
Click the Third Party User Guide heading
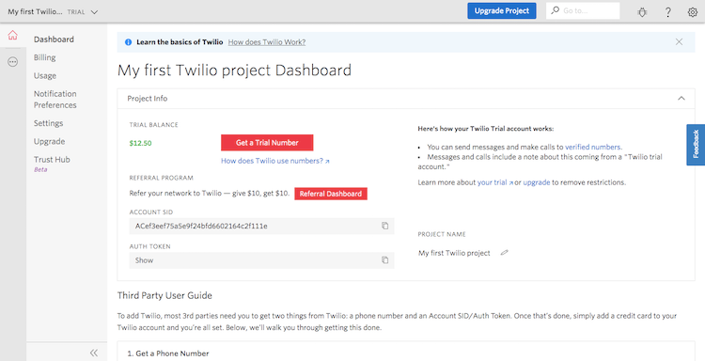(x=164, y=295)
